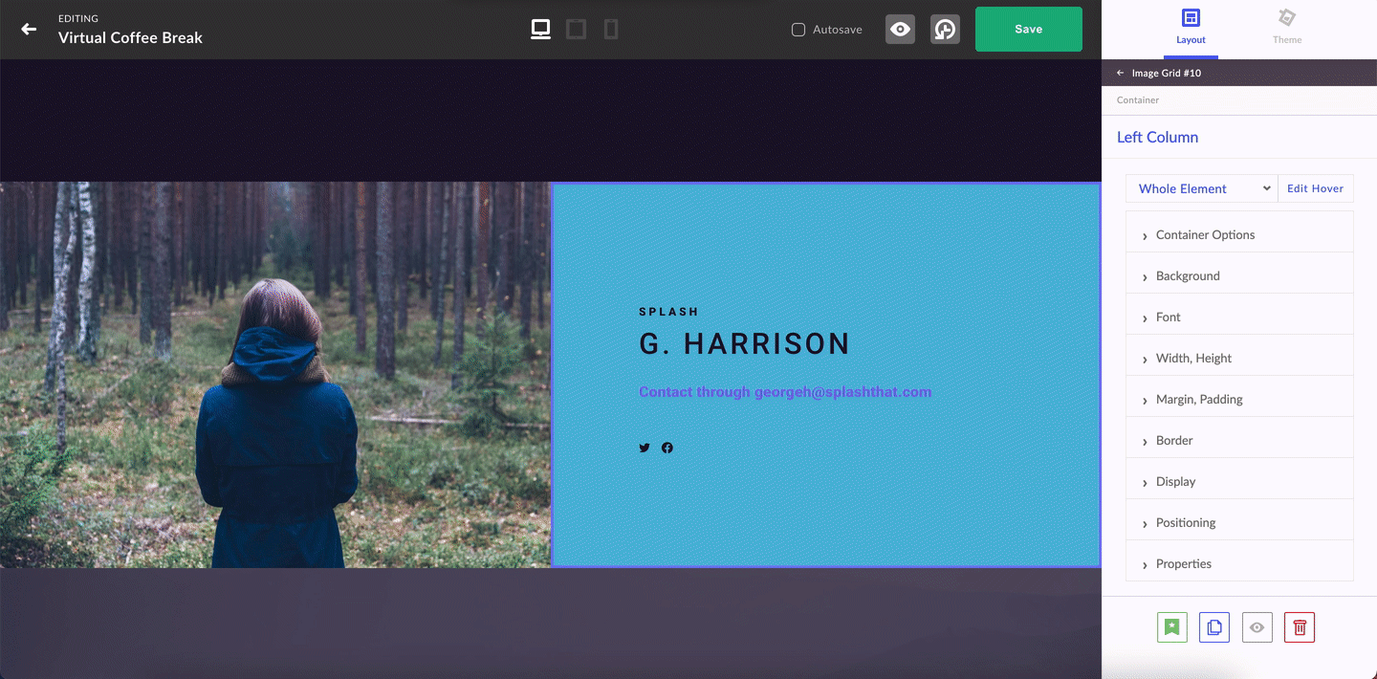1377x679 pixels.
Task: Open the Layout tab
Action: 1191,29
